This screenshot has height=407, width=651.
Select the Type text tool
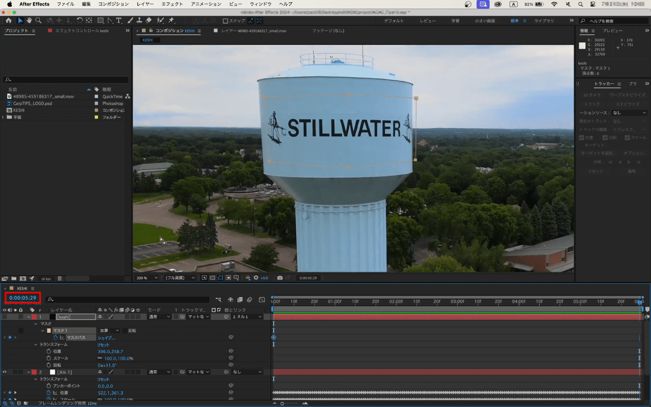click(119, 21)
